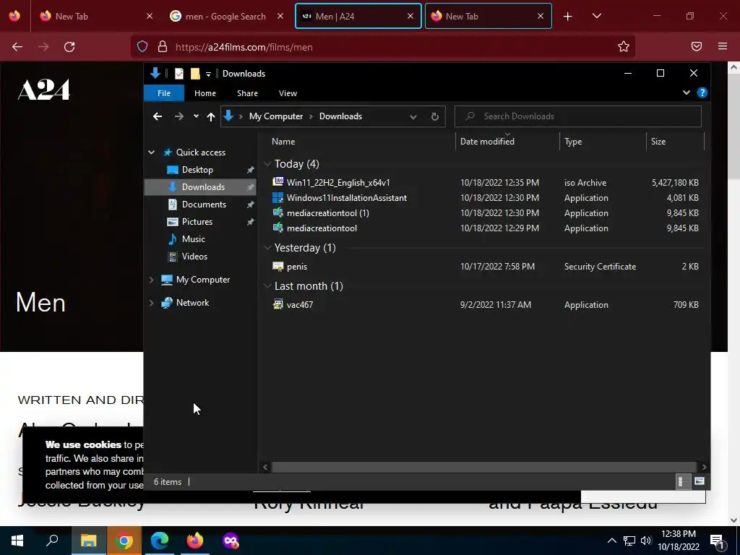Viewport: 740px width, 555px height.
Task: Click the Firefox tracking protection shield icon
Action: 142,47
